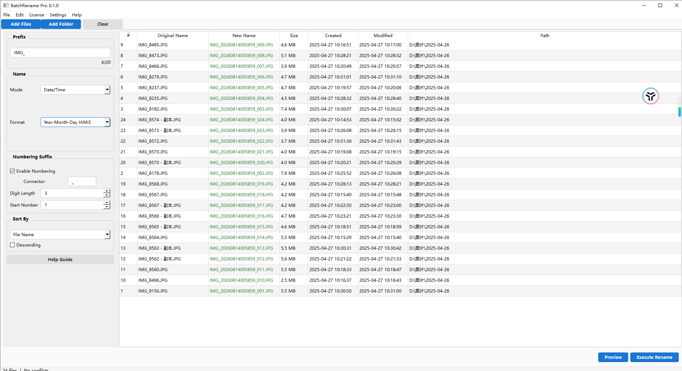The image size is (682, 371).
Task: Open the File menu
Action: click(x=7, y=15)
